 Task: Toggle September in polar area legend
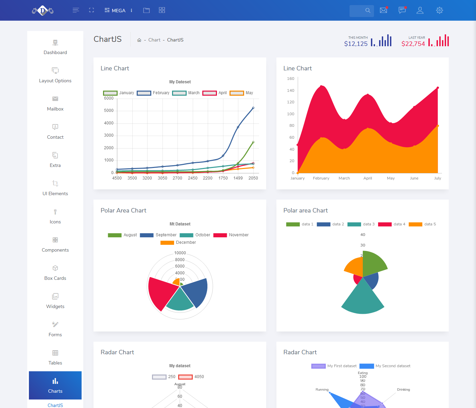tap(158, 235)
